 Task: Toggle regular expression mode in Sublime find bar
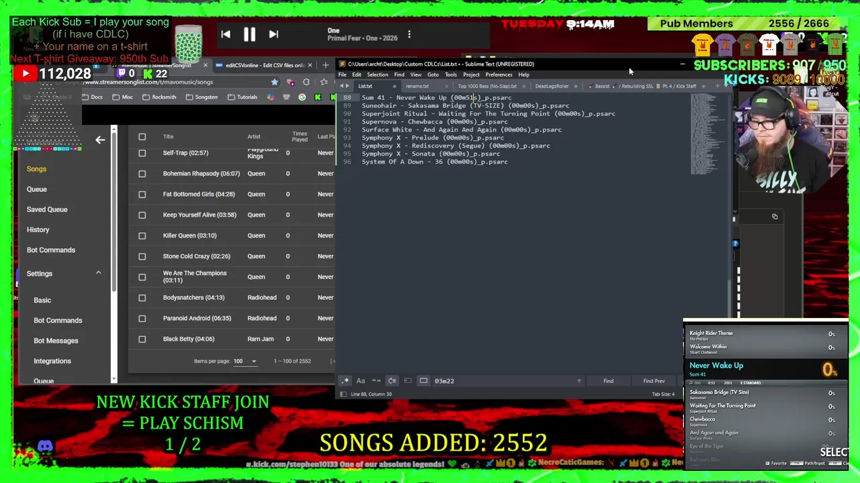(x=345, y=381)
